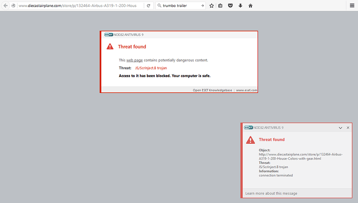Open ESET Knowledgebase link
The width and height of the screenshot is (358, 203).
pyautogui.click(x=212, y=90)
